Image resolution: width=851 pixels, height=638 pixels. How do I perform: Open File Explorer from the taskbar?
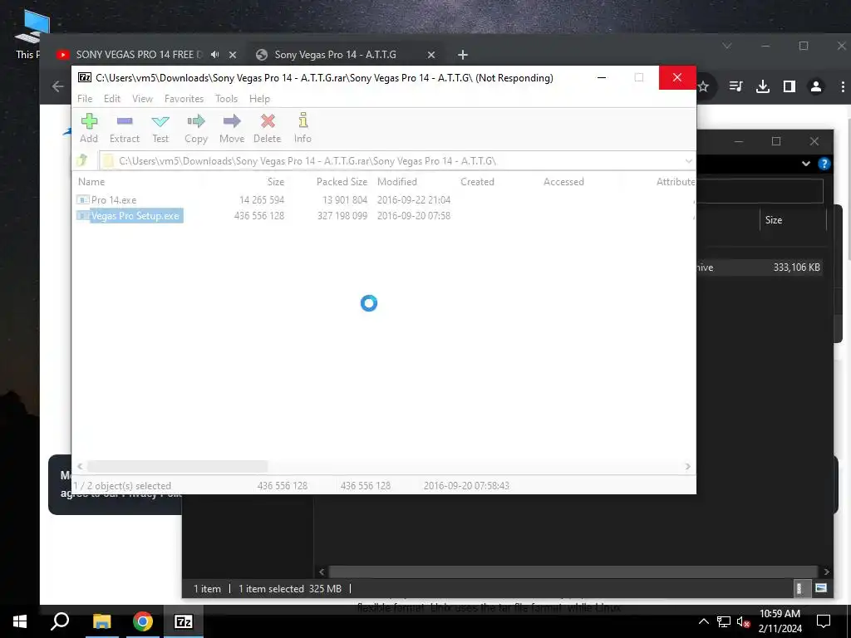101,621
